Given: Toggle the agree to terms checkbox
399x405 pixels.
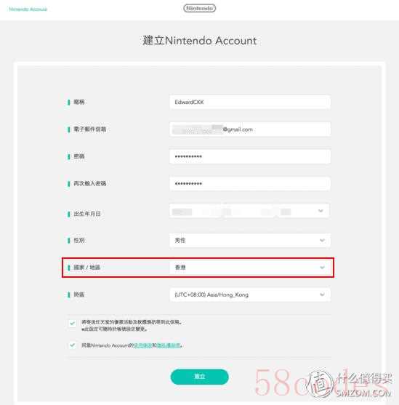Looking at the screenshot, I should coord(73,345).
